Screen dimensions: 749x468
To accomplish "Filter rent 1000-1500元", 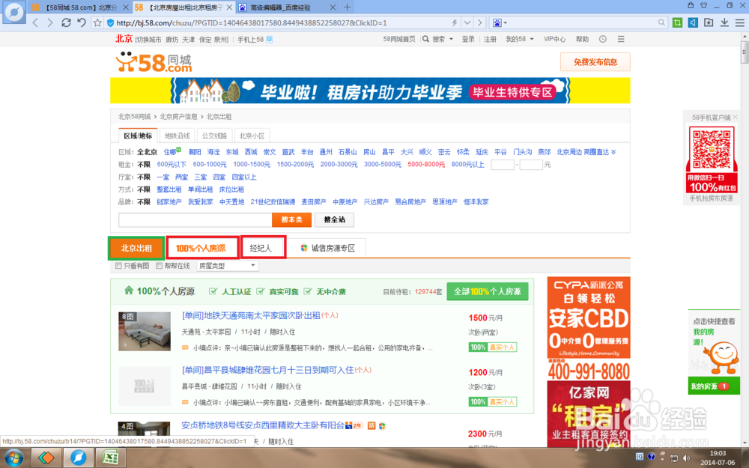I will (252, 164).
